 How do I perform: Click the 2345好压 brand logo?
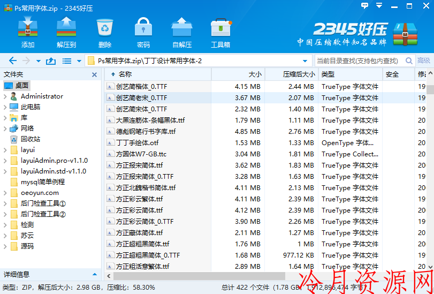(x=357, y=34)
